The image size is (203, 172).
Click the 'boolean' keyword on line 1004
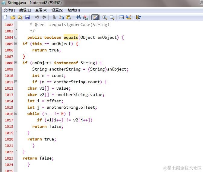[x=53, y=38]
